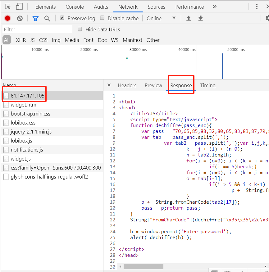Select glyphicons-halflings-regular.woff2 request row
269x272 pixels.
click(52, 177)
